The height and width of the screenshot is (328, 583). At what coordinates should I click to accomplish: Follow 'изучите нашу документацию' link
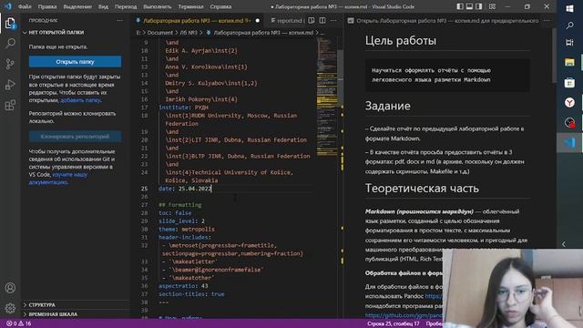coord(58,179)
